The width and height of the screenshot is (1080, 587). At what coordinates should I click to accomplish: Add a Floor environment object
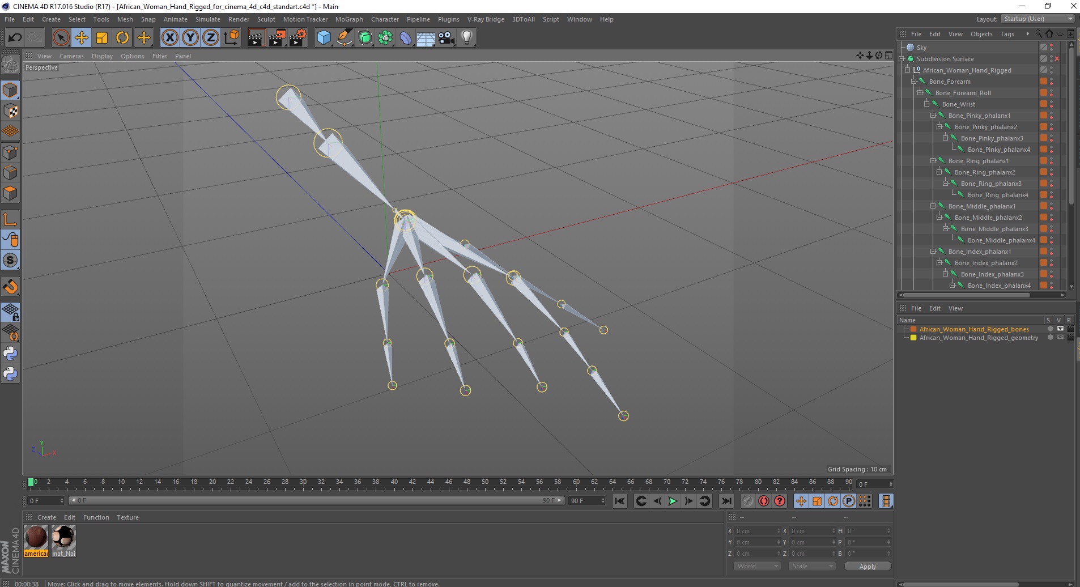tap(426, 37)
